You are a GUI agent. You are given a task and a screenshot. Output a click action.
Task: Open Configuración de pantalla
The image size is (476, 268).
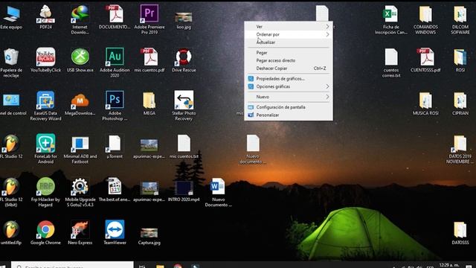289,107
